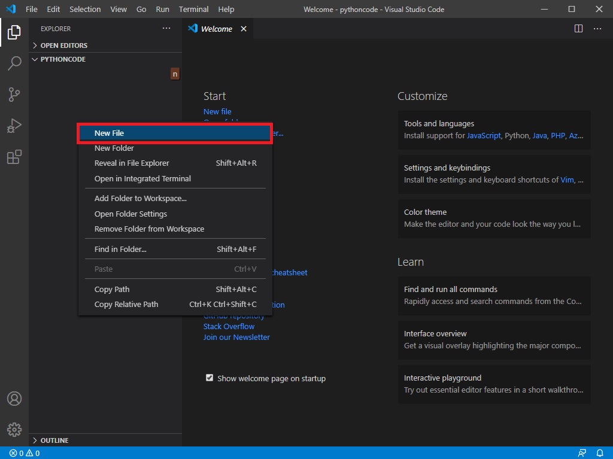Open the Interactive playground card

494,384
